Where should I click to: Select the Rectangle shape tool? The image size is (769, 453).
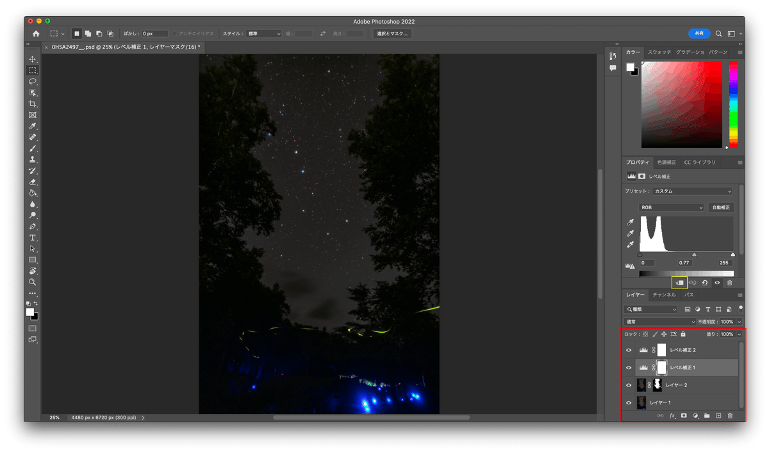click(33, 260)
